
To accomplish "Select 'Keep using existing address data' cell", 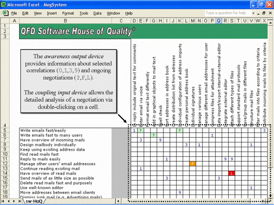I will click(x=65, y=149).
